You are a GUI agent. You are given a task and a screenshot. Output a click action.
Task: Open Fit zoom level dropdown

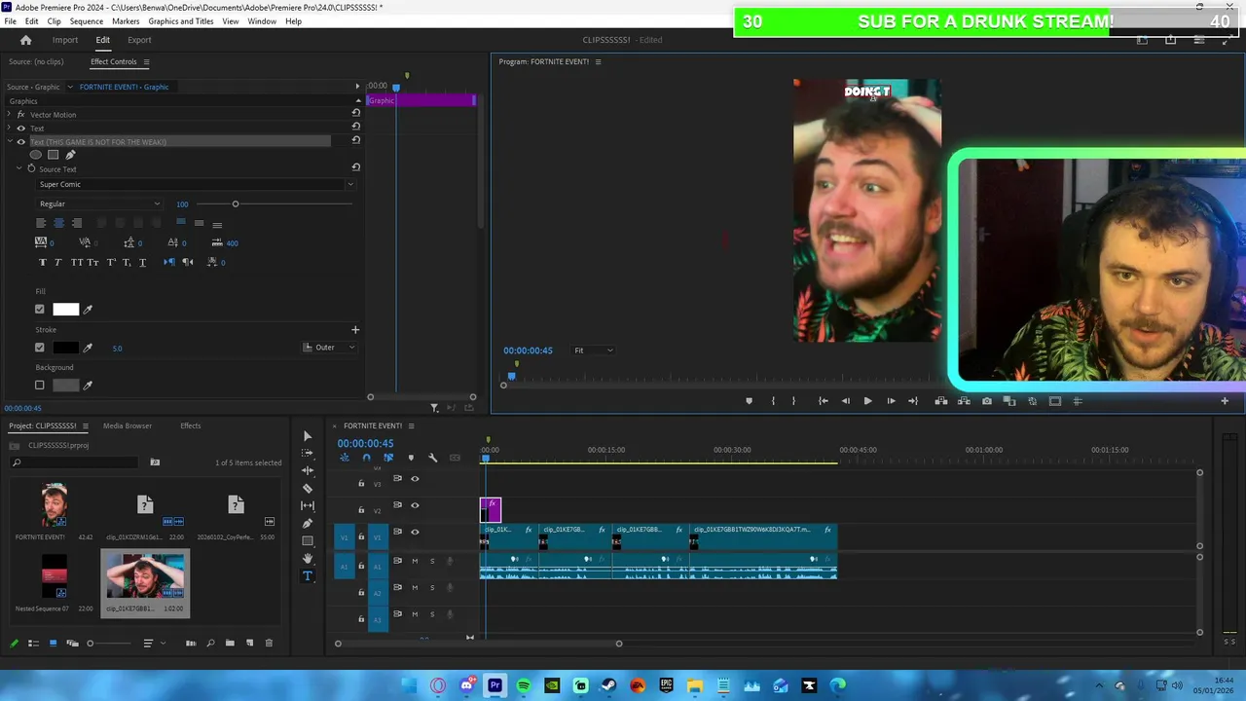tap(594, 350)
